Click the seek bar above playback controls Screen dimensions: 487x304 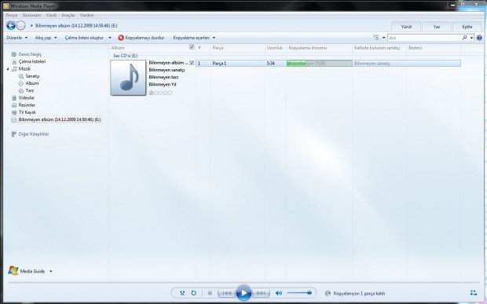(x=243, y=283)
